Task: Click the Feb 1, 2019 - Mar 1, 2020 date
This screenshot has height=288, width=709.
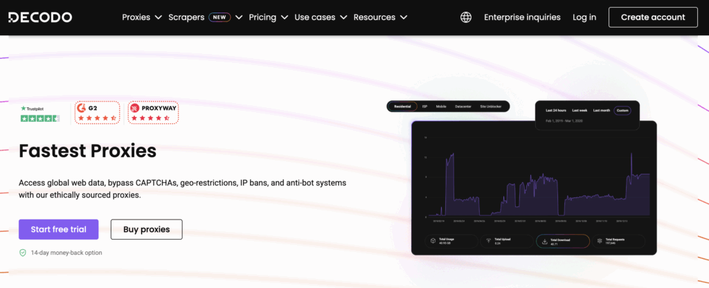Action: click(564, 121)
